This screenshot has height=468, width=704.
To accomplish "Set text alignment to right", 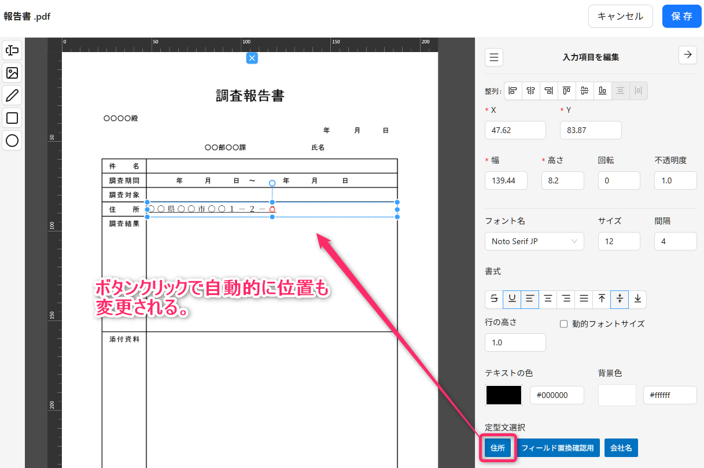I will point(566,299).
